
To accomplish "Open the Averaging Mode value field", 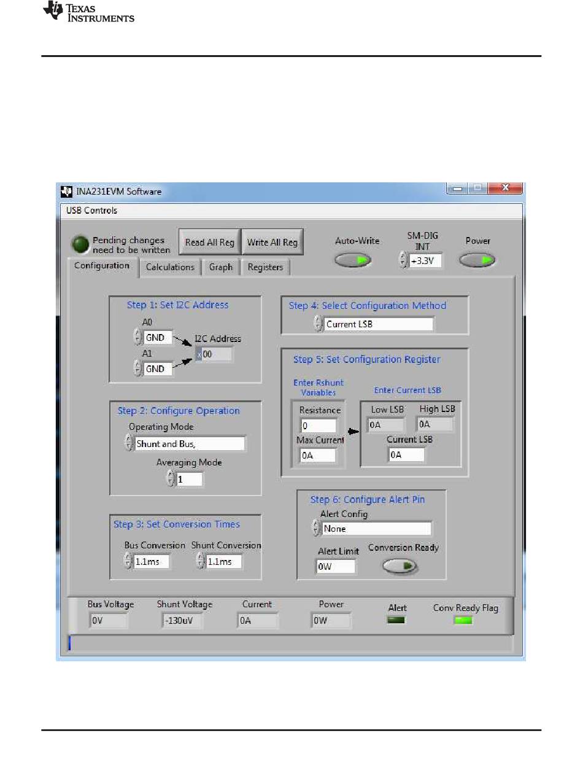I will 190,479.
